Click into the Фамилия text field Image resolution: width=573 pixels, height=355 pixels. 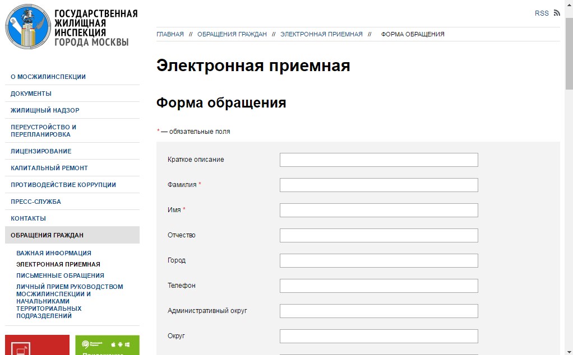[x=378, y=185]
